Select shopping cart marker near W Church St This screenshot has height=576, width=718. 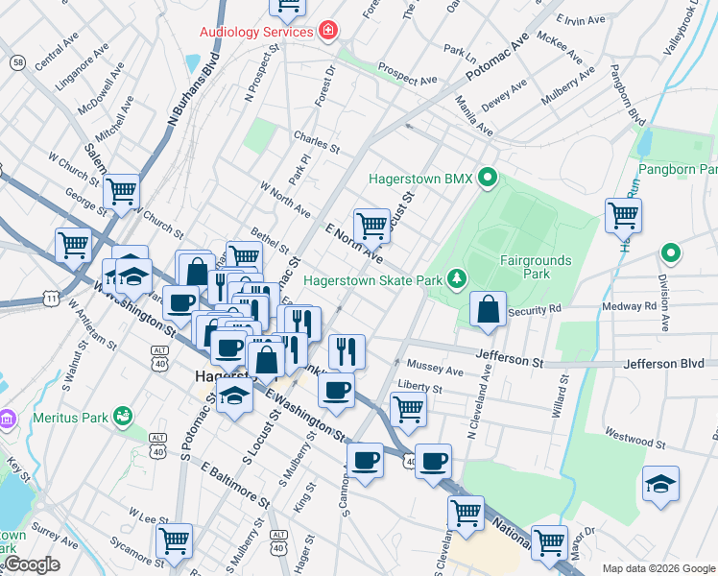click(121, 192)
